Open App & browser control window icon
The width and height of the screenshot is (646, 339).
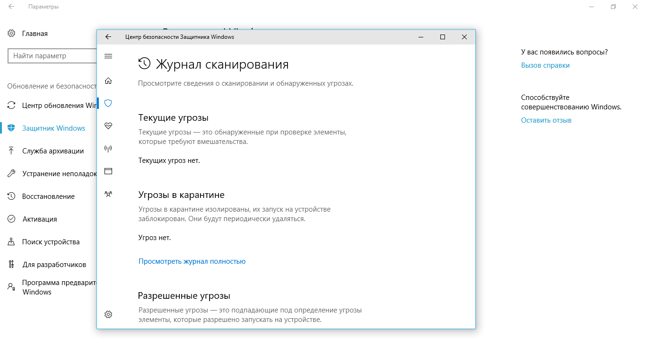pyautogui.click(x=108, y=171)
